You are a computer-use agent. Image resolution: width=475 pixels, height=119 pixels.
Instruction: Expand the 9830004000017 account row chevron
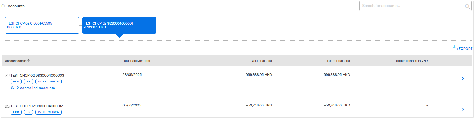click(x=463, y=109)
